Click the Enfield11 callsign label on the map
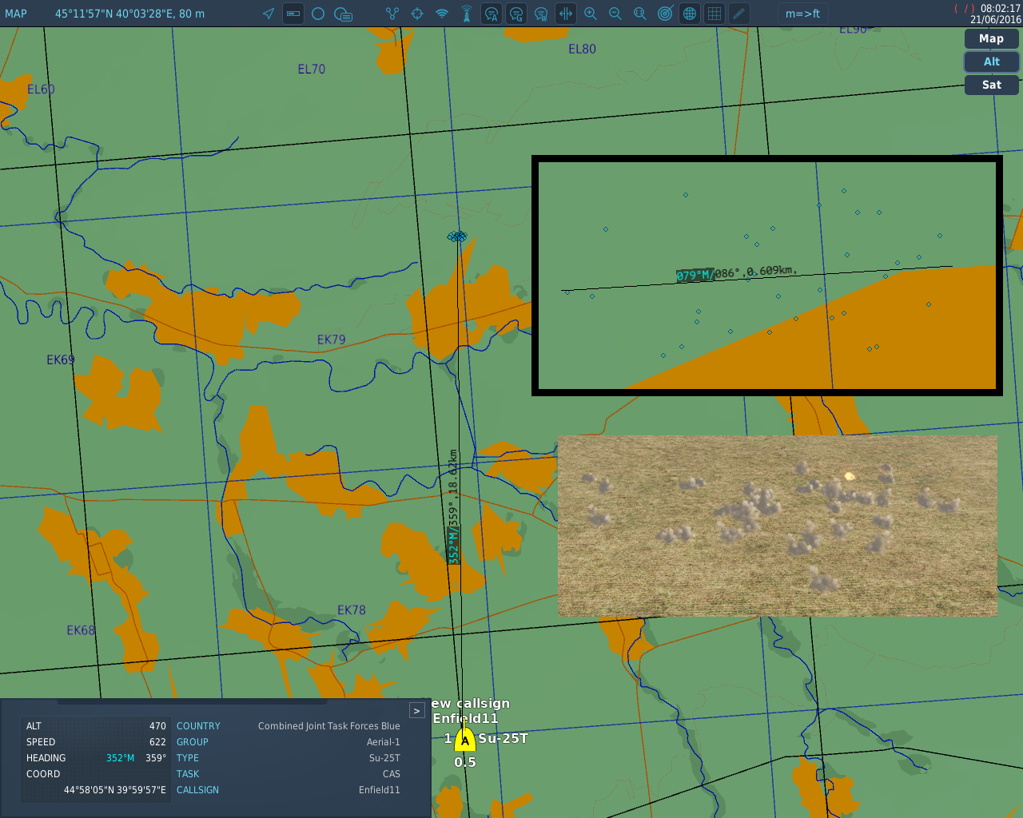 tap(465, 718)
